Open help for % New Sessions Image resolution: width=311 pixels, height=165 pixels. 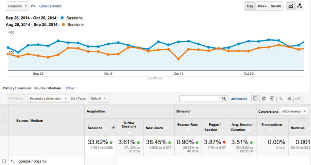(129, 131)
